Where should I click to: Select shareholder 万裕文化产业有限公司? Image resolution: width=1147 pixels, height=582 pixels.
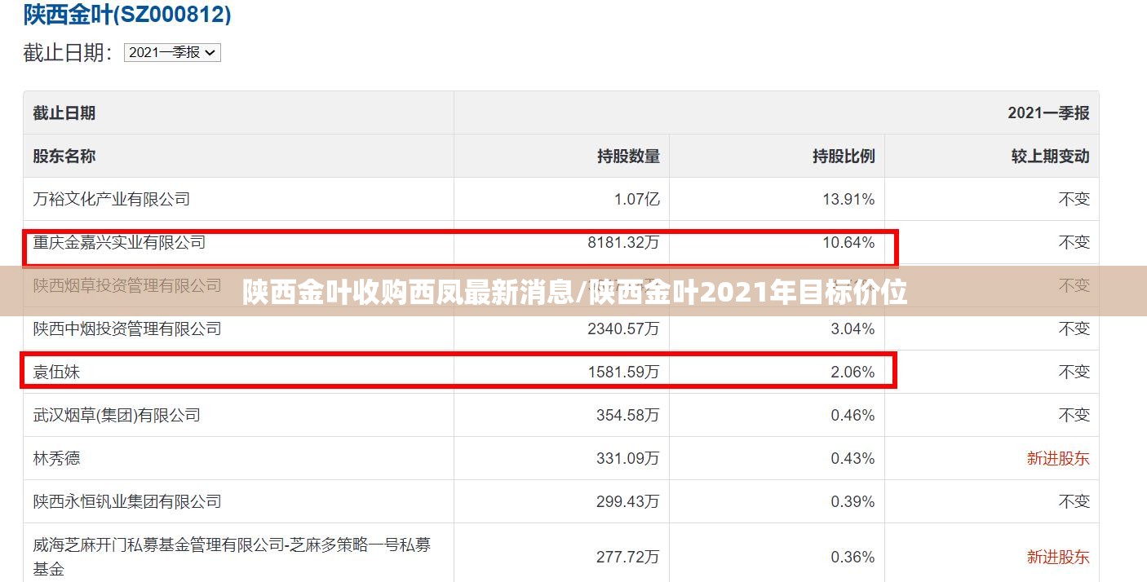112,199
